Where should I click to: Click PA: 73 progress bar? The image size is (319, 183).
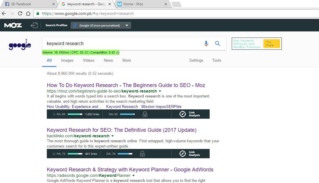pyautogui.click(x=75, y=154)
